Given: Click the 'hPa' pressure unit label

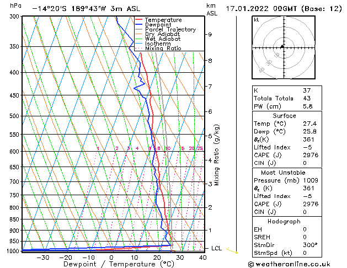Looking at the screenshot, I should click(15, 6).
